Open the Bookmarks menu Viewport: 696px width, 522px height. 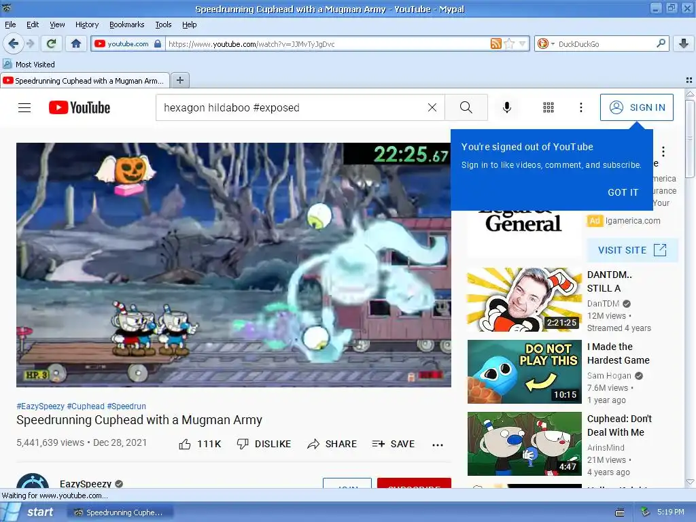click(x=126, y=24)
